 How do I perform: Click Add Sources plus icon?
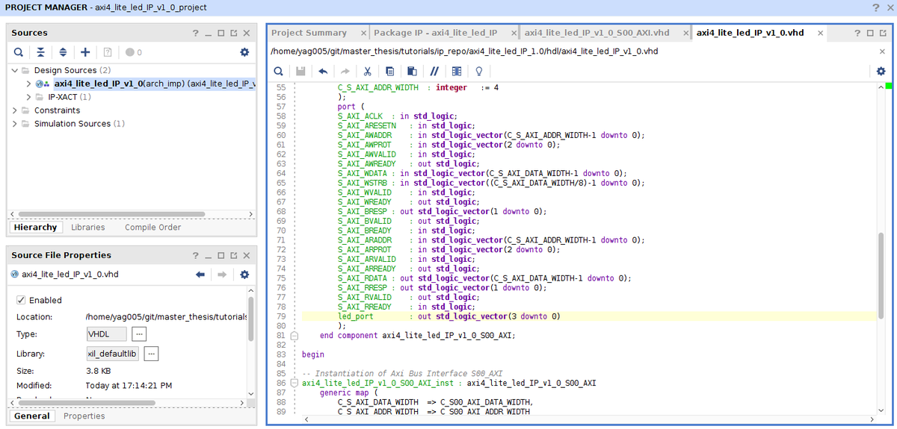(85, 52)
